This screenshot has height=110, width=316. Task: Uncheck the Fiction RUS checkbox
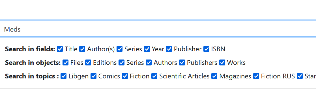point(256,76)
